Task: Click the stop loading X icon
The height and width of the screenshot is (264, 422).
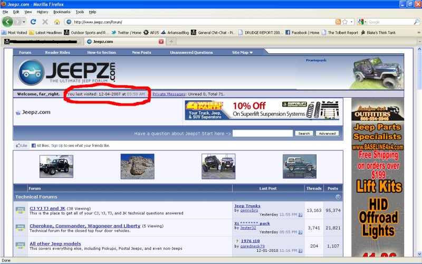Action: click(x=45, y=22)
